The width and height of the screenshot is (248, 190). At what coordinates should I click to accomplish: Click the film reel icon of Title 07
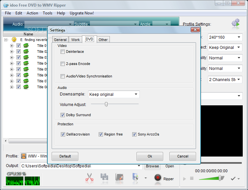click(x=26, y=81)
